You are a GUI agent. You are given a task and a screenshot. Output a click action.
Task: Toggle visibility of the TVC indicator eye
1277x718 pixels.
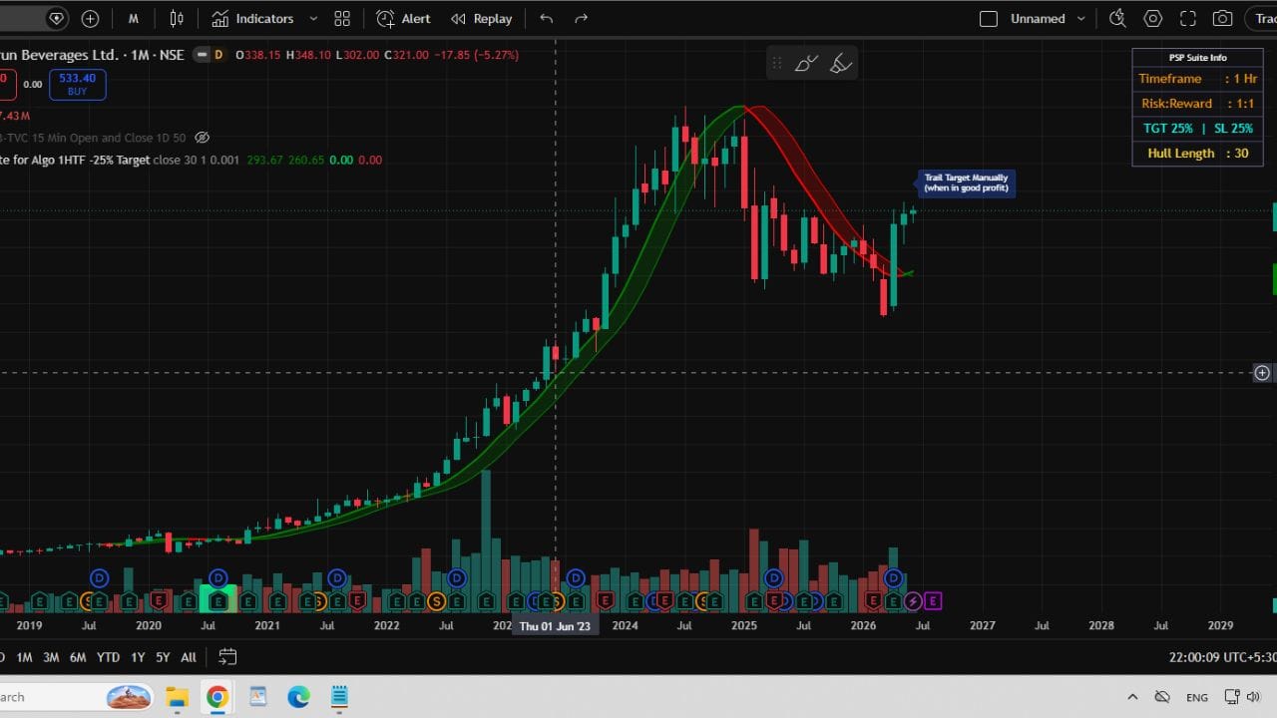point(203,138)
